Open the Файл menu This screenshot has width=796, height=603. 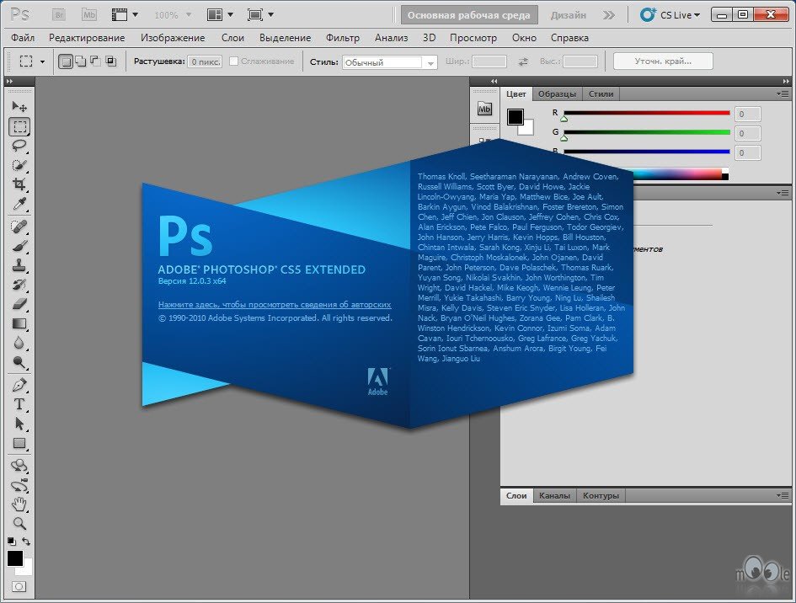pyautogui.click(x=23, y=38)
